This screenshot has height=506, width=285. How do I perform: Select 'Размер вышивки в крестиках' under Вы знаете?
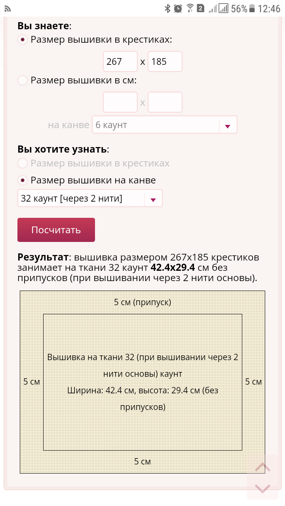point(23,40)
